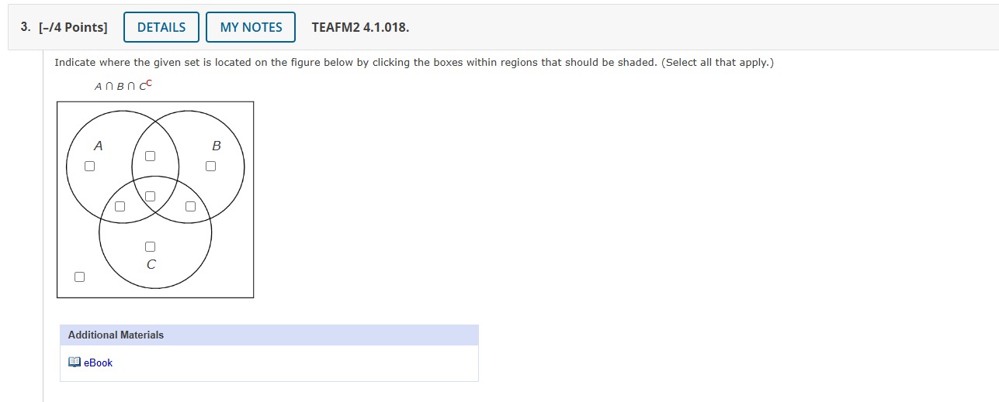The height and width of the screenshot is (402, 999).
Task: Check the box outside all three circles
Action: [79, 277]
